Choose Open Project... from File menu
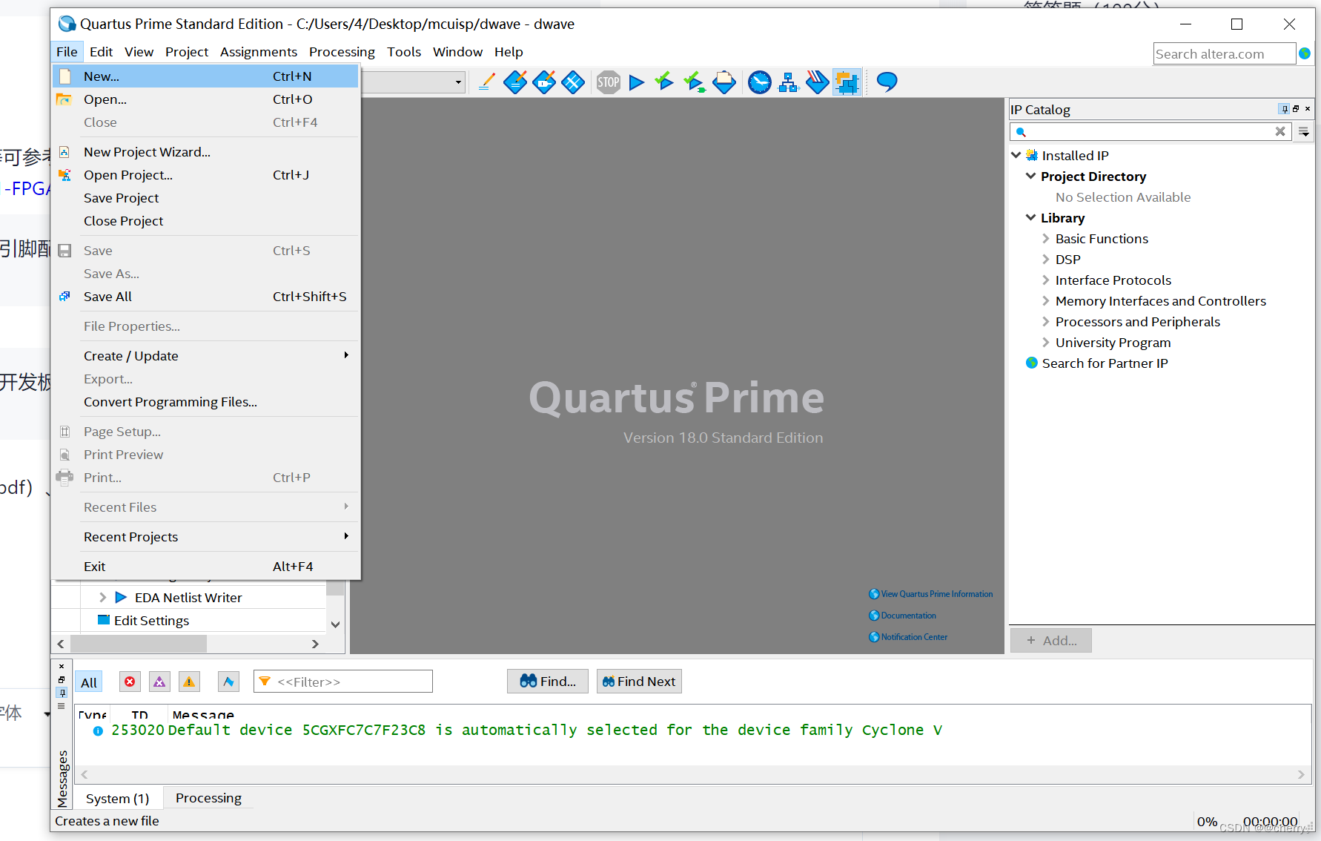The height and width of the screenshot is (841, 1321). [x=205, y=174]
